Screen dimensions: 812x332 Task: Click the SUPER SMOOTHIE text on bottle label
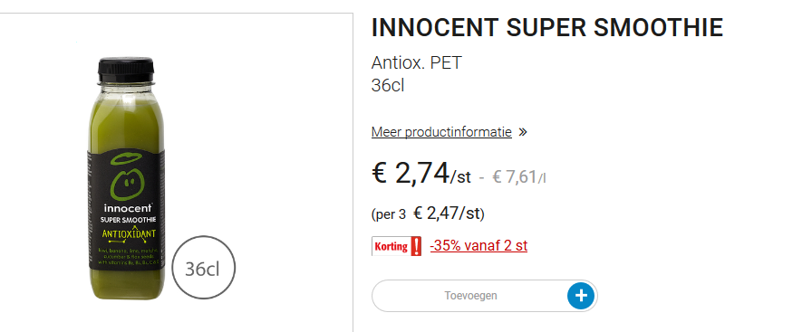click(x=128, y=220)
